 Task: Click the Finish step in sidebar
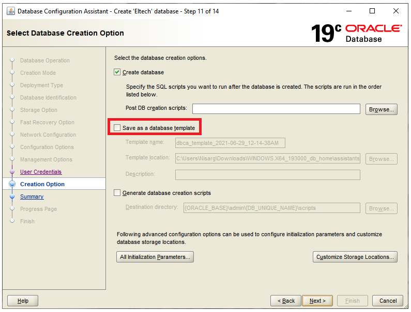[27, 221]
